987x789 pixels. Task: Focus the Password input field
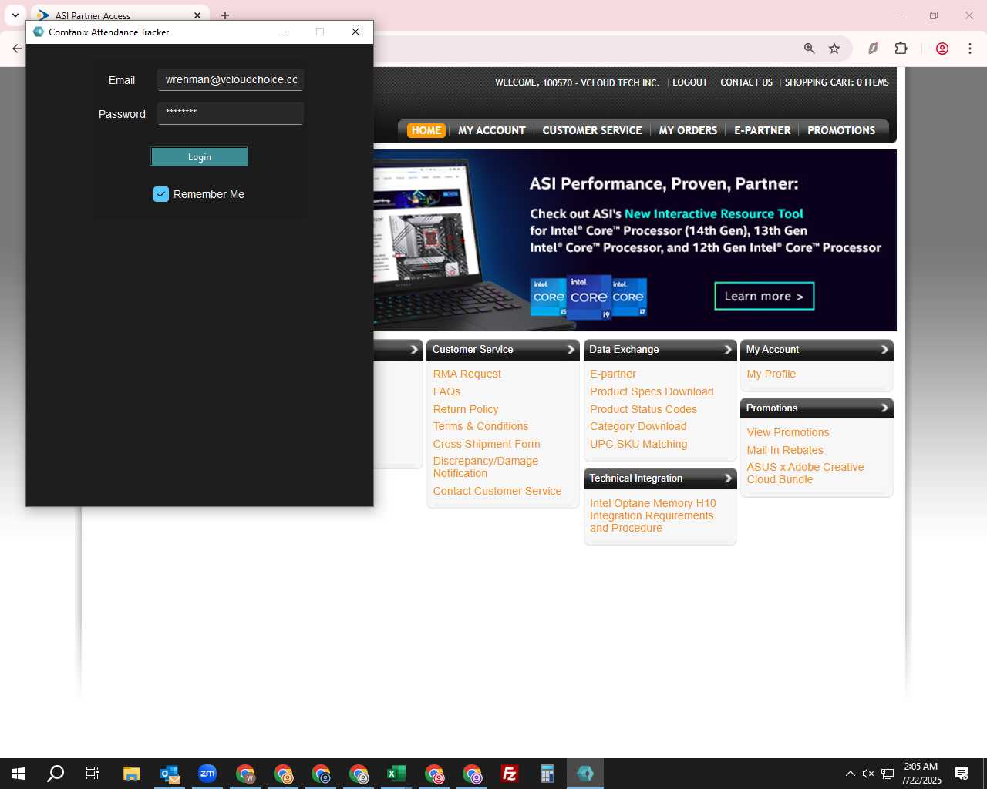click(x=231, y=113)
